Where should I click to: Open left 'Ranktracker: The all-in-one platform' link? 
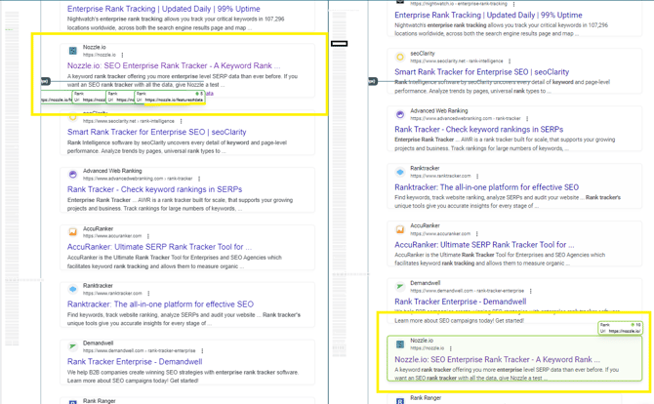(x=161, y=304)
